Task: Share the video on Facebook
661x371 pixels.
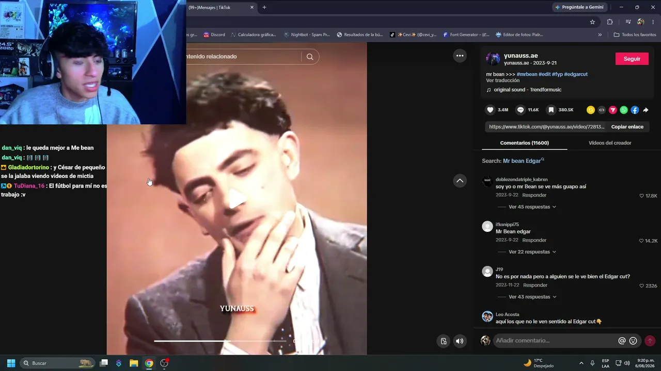Action: (635, 110)
